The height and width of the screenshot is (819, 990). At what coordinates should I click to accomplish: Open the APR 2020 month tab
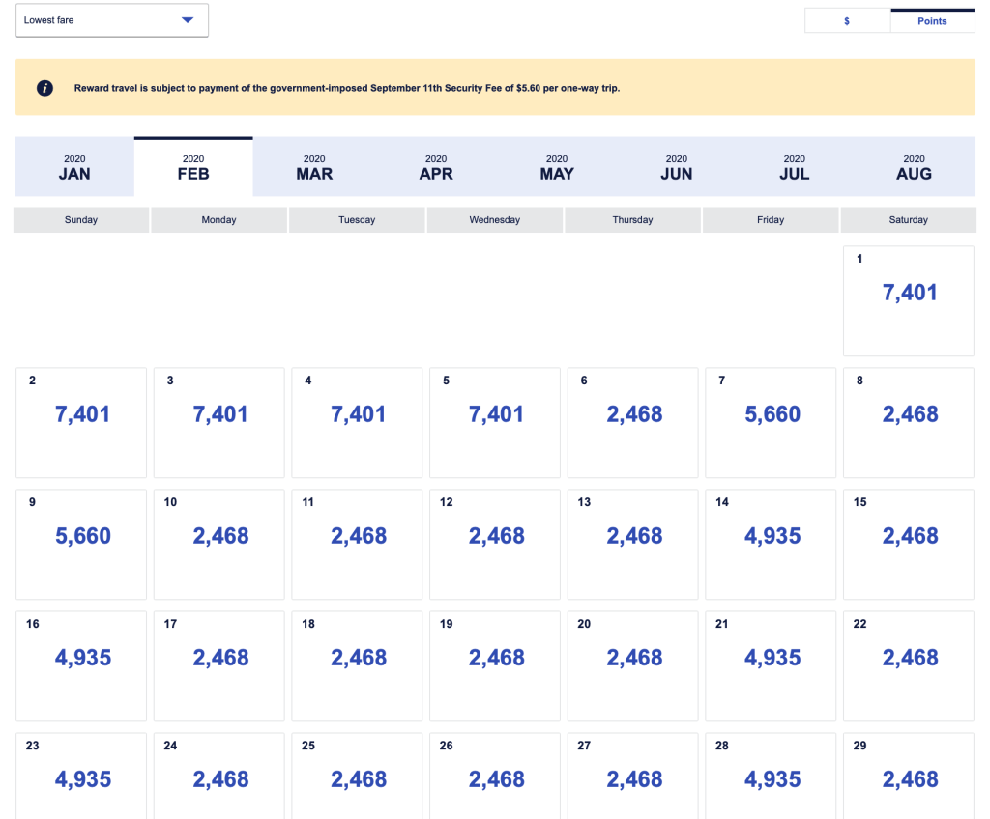436,167
